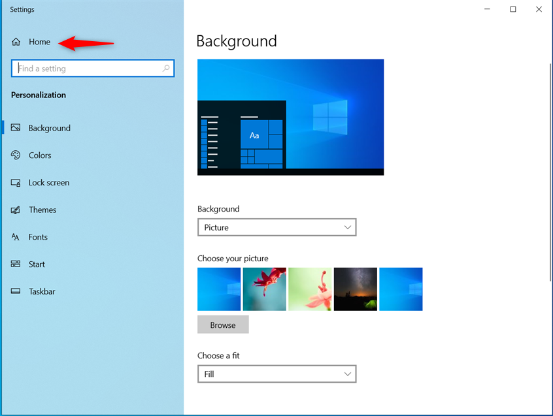Select the night sky tent thumbnail

[356, 289]
